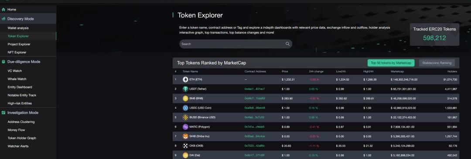Open Whale Watch in the sidebar

(17, 79)
